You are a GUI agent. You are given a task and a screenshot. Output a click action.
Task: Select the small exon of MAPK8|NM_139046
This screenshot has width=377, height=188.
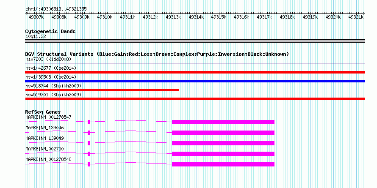pos(89,133)
